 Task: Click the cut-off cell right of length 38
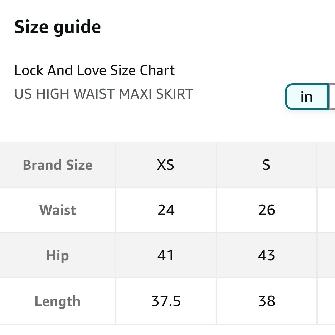pos(326,301)
